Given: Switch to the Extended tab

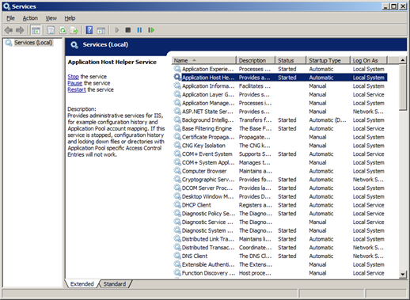Looking at the screenshot, I should [82, 284].
